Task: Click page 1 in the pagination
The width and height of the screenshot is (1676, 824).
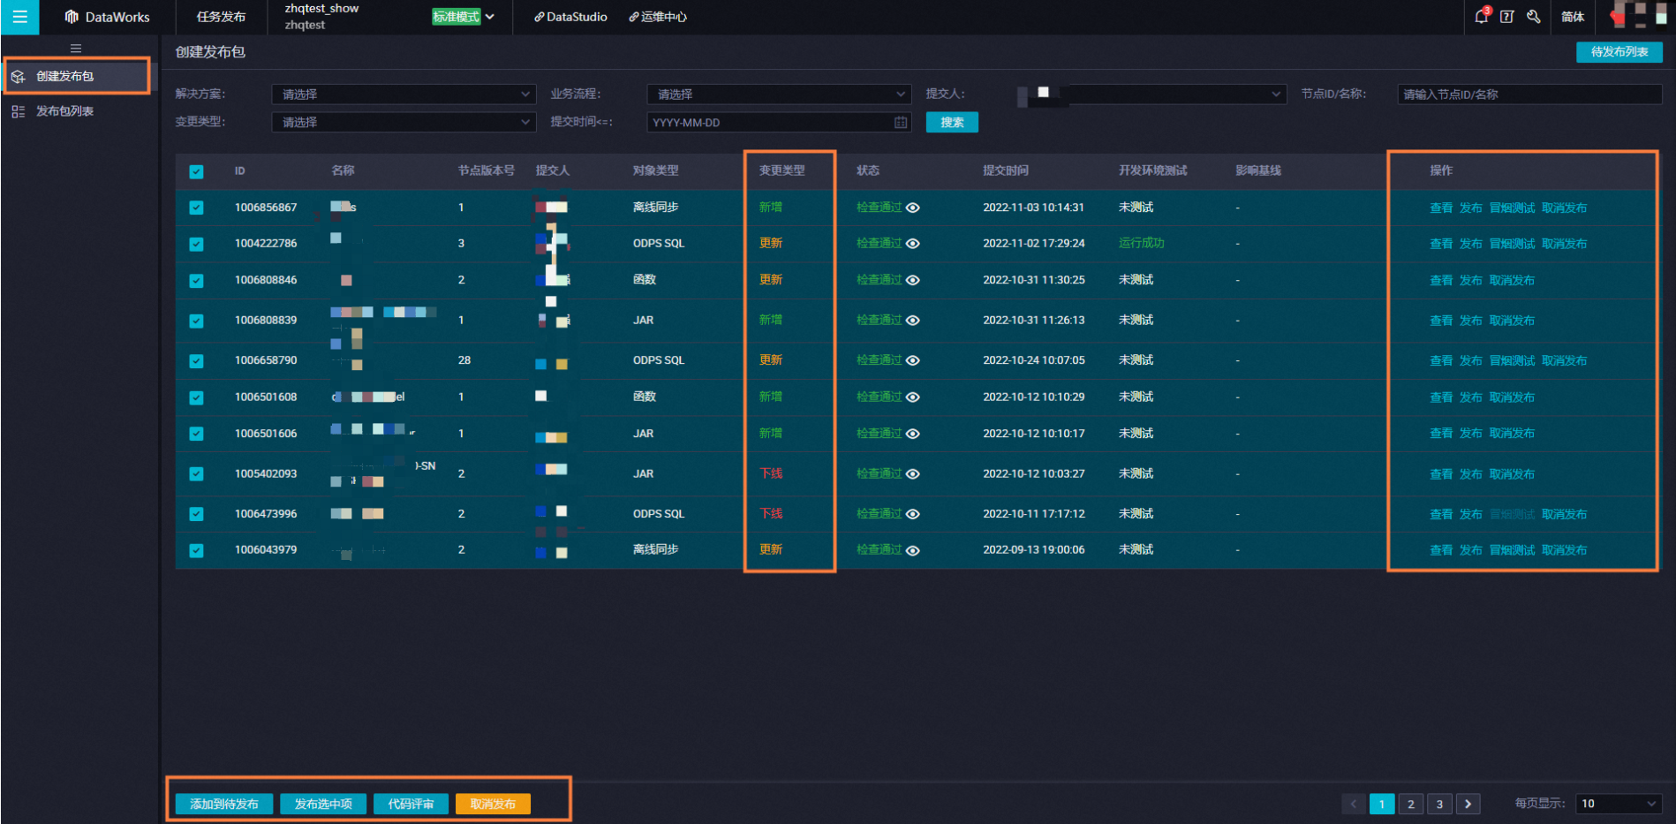Action: 1382,804
